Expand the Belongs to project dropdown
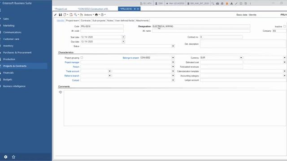Viewport: 287px width, 161px height. [x=173, y=58]
